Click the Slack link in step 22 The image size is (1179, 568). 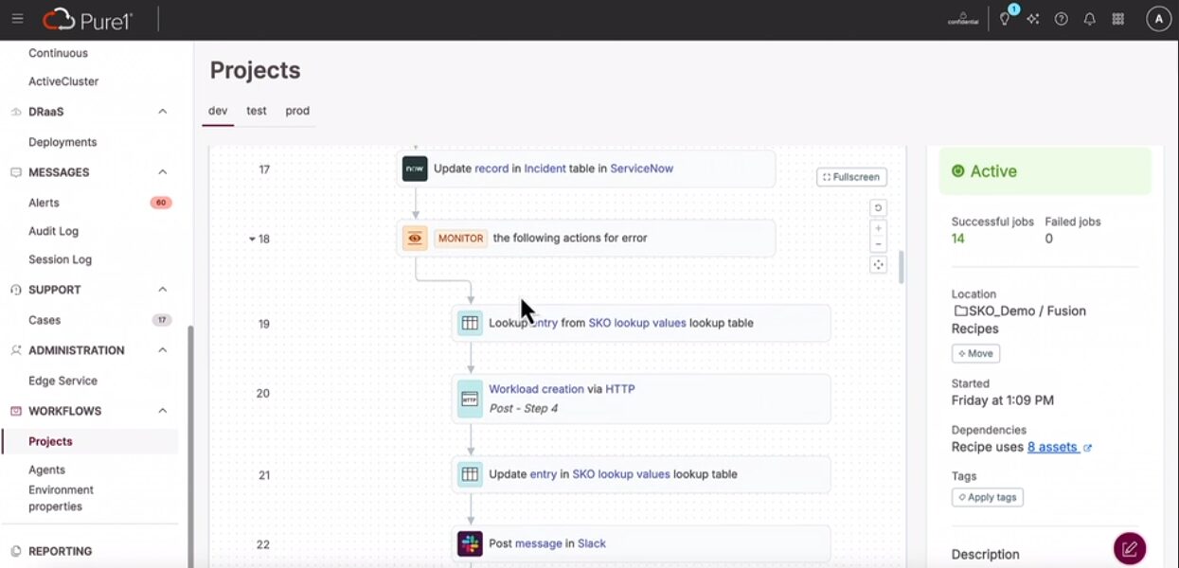pos(592,543)
